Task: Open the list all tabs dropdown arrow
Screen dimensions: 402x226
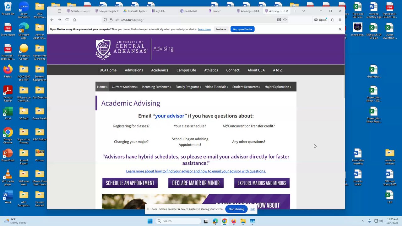Action: 303,11
